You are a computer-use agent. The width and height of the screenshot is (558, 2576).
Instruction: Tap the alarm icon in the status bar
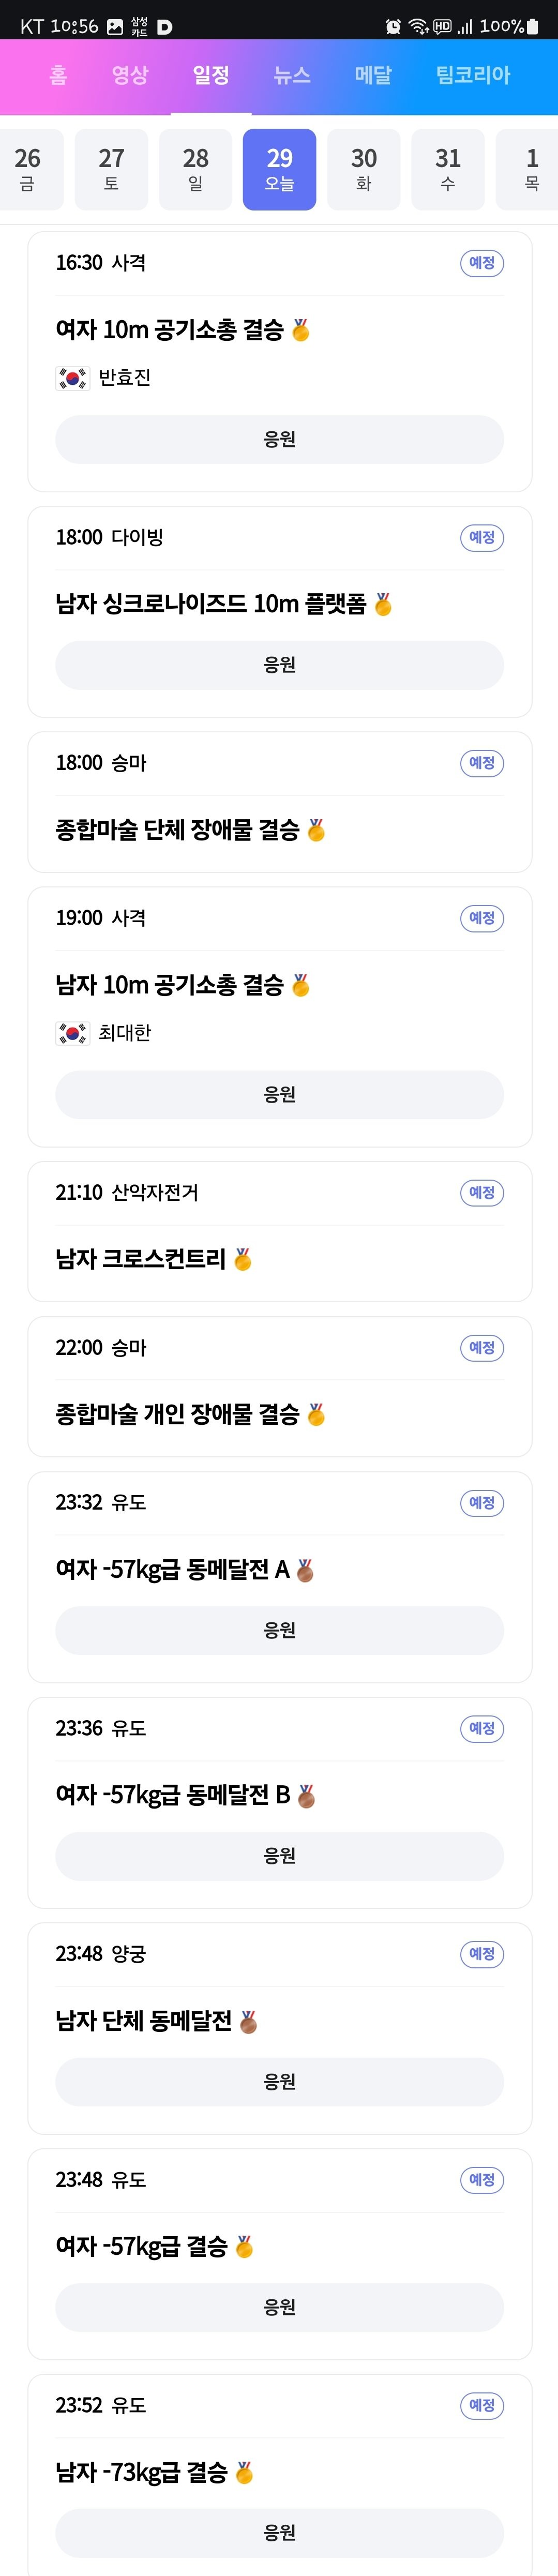point(393,27)
